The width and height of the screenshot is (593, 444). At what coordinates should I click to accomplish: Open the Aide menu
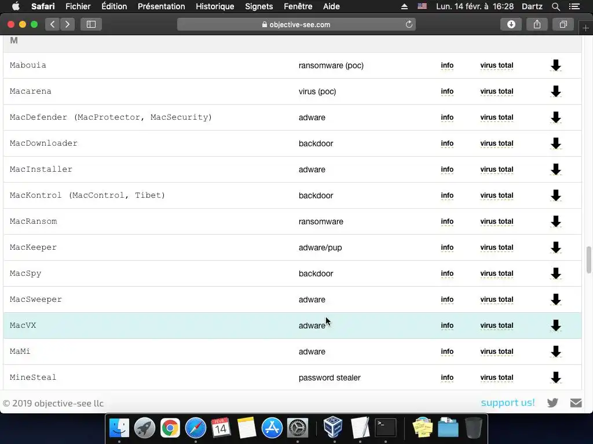pos(331,6)
